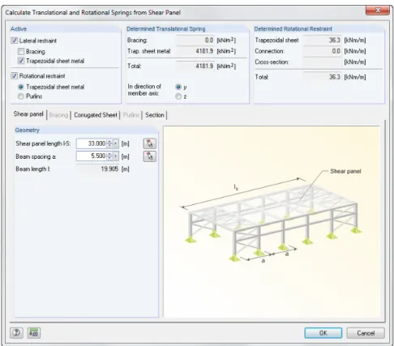Viewport: 394px width, 346px height.
Task: Pick shear panel length graphically icon
Action: [x=149, y=143]
